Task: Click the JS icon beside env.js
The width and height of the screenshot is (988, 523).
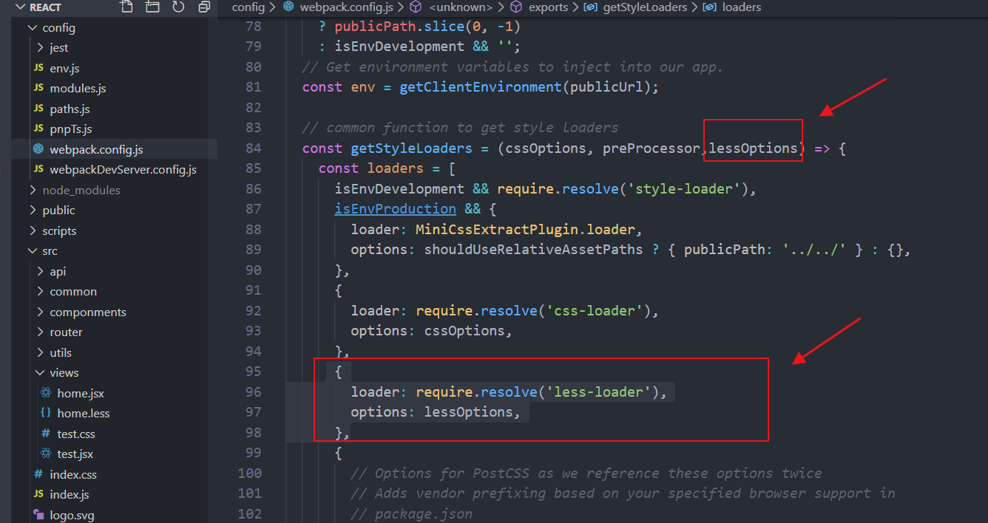Action: 38,68
